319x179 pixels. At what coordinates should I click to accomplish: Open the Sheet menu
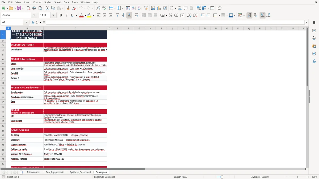57,2
